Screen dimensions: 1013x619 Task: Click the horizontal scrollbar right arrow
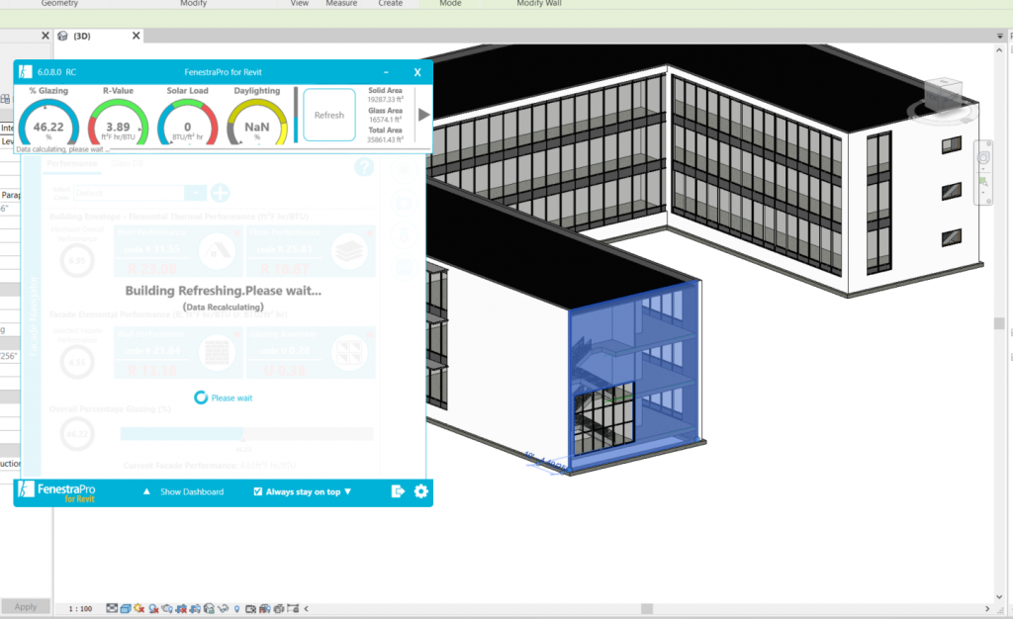[987, 609]
